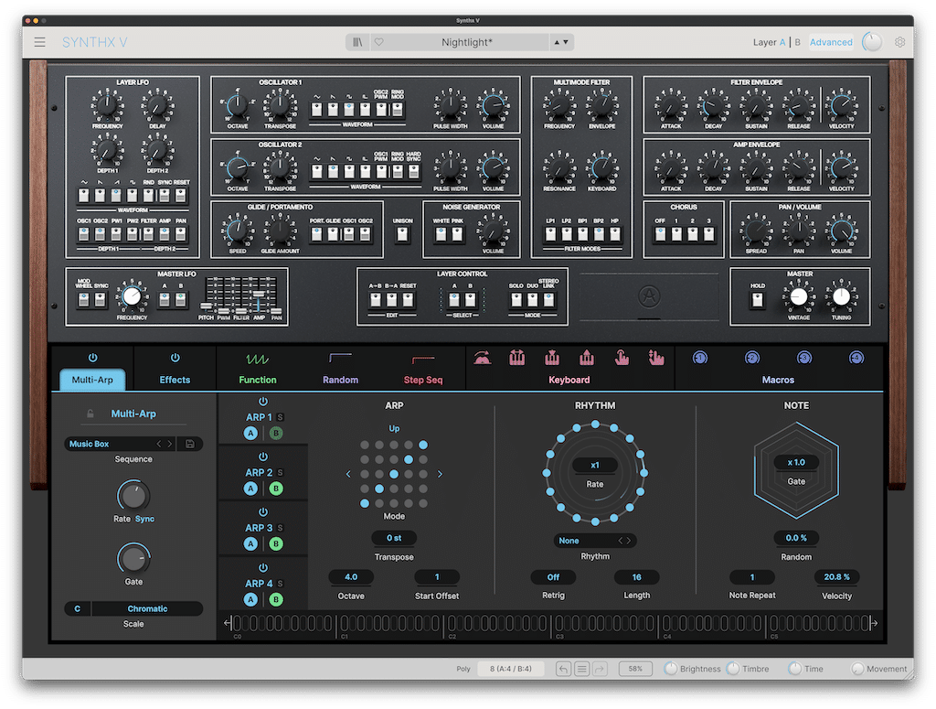The width and height of the screenshot is (936, 709).
Task: Select next arp mode with right chevron
Action: [x=440, y=474]
